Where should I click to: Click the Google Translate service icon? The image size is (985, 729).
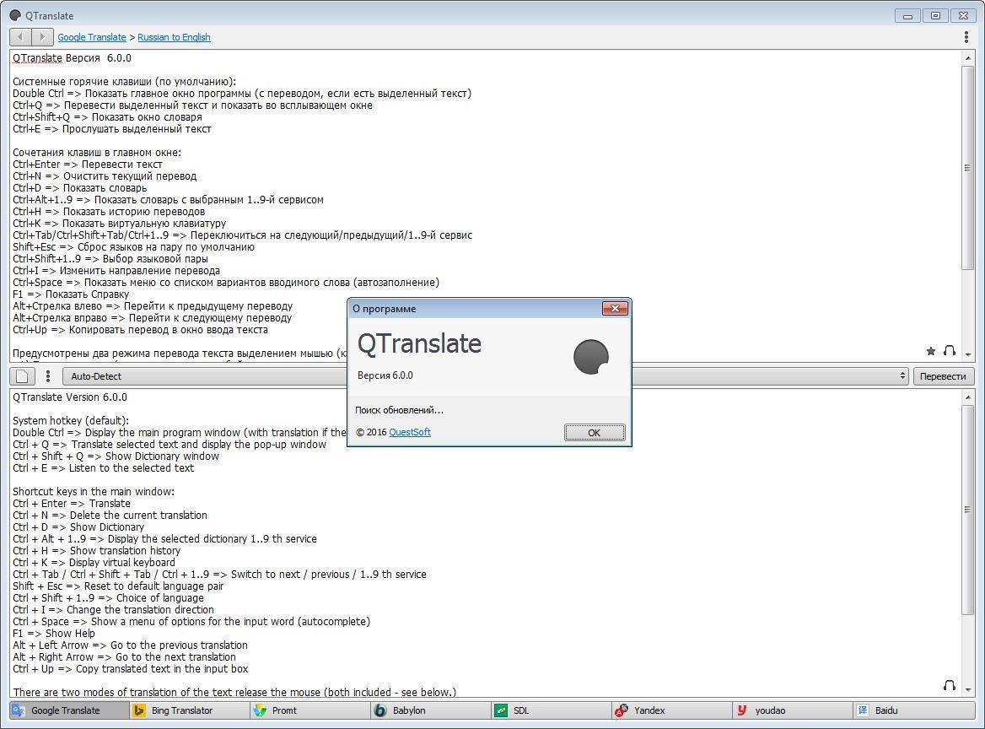point(19,710)
